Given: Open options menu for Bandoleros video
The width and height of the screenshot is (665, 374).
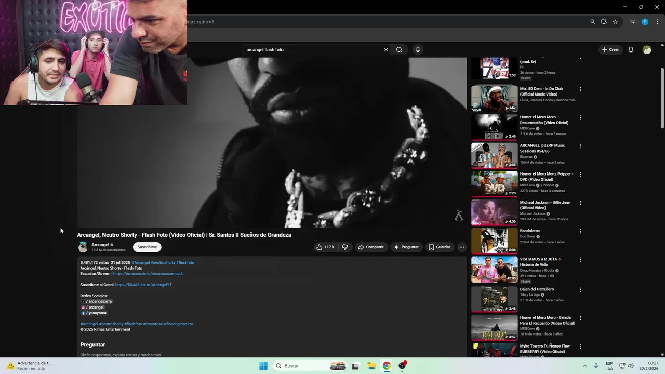Looking at the screenshot, I should coord(580,231).
